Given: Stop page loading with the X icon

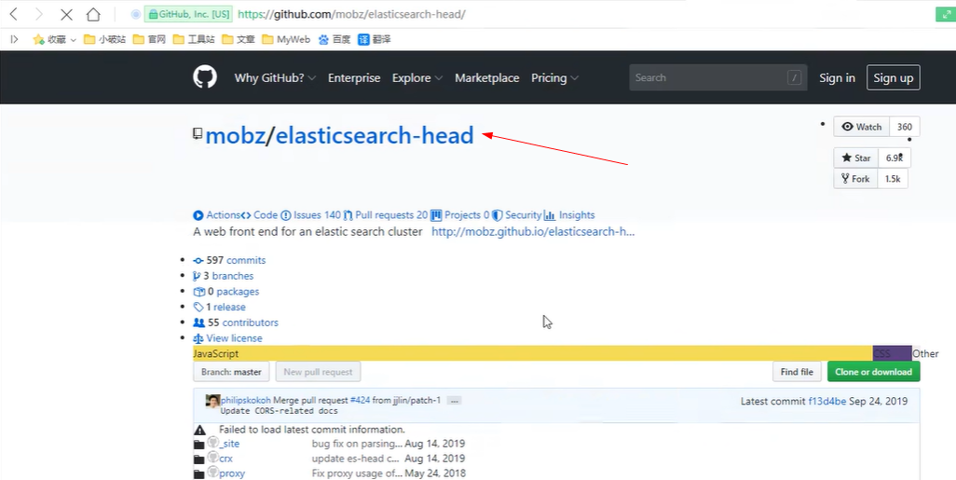Looking at the screenshot, I should (x=66, y=14).
